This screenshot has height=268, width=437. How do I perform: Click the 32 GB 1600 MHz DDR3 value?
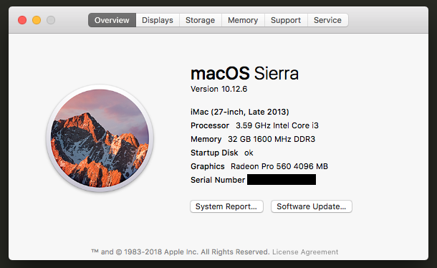272,139
